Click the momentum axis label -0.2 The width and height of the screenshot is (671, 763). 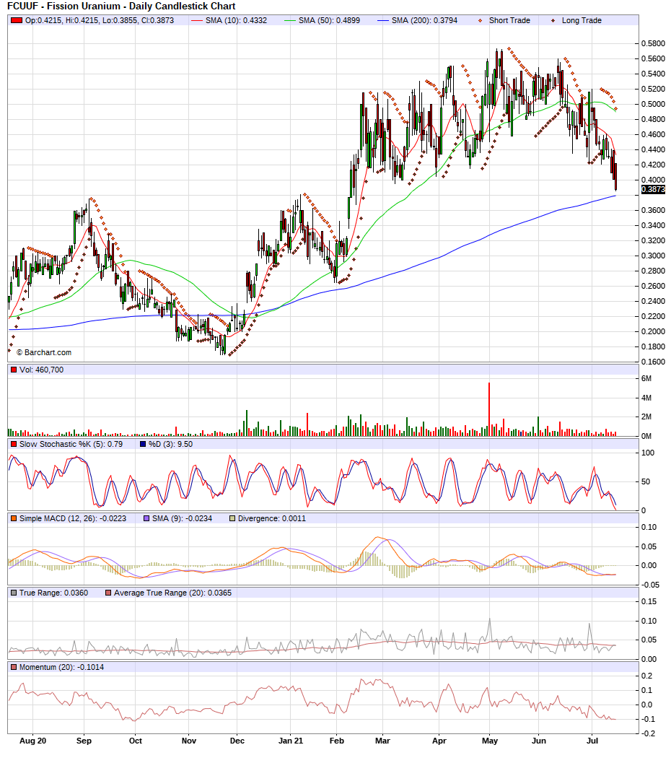click(x=648, y=734)
